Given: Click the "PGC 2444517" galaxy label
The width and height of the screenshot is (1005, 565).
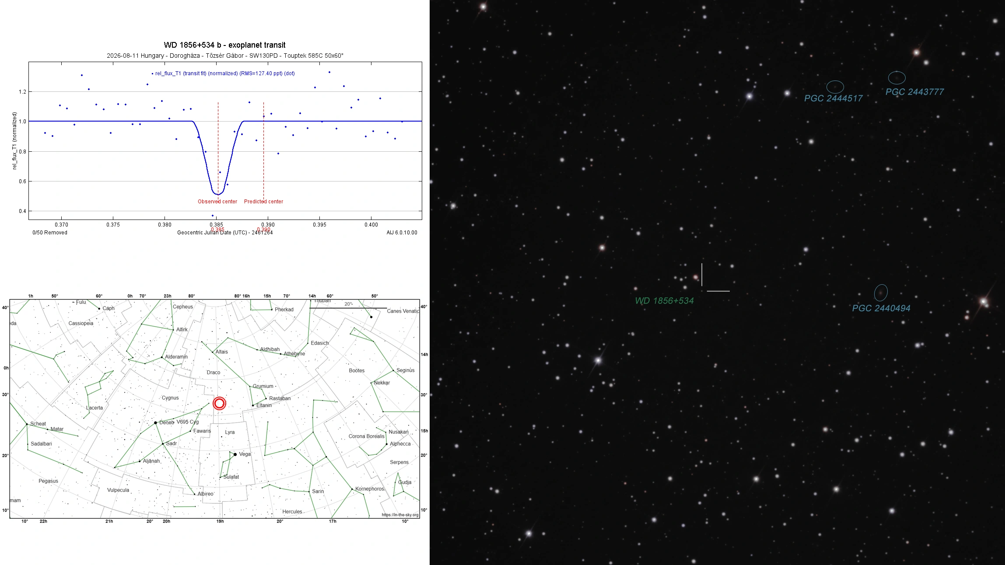Looking at the screenshot, I should 833,98.
